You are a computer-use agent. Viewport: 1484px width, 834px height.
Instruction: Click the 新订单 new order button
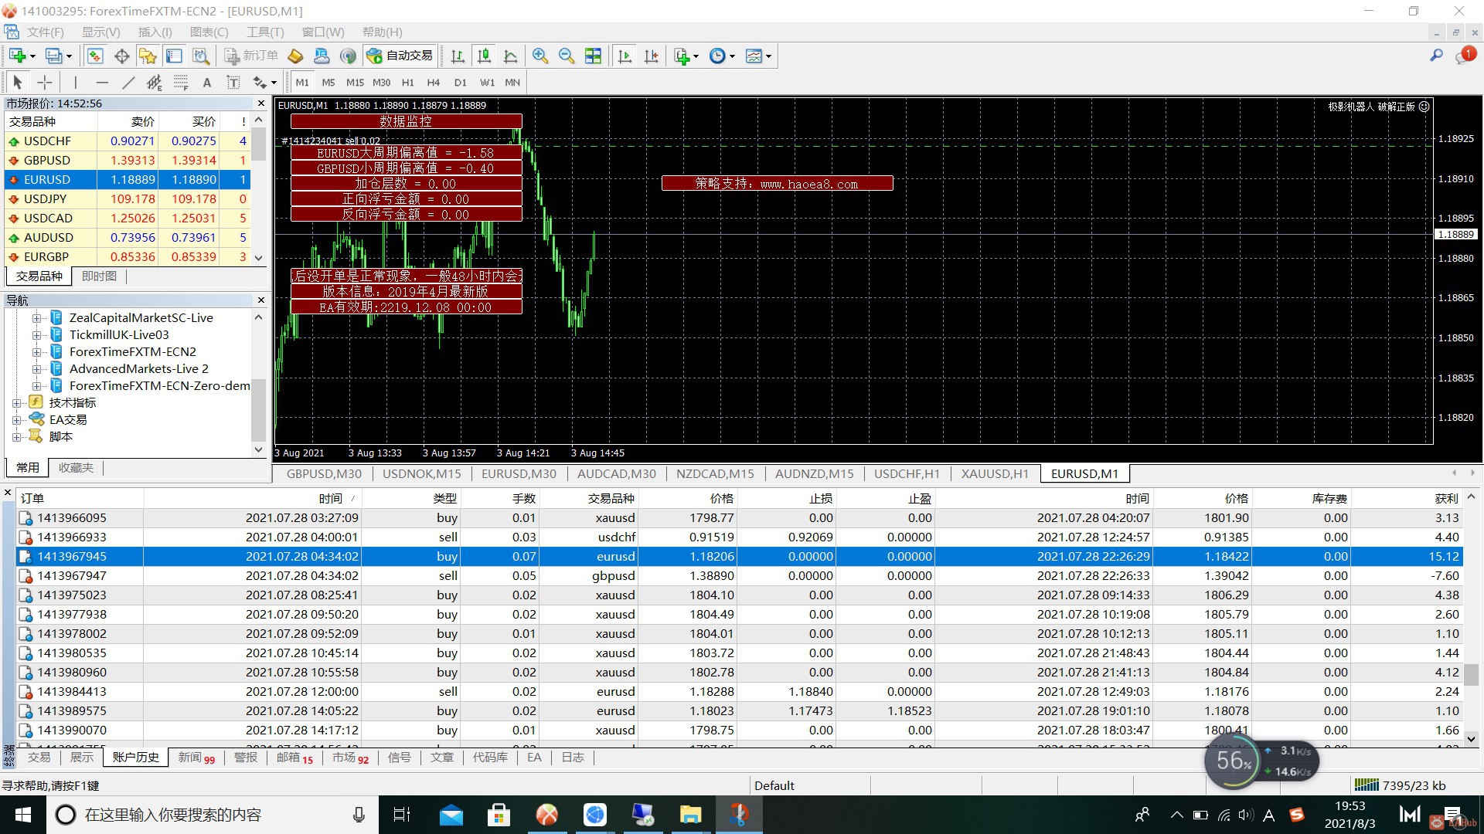point(250,56)
